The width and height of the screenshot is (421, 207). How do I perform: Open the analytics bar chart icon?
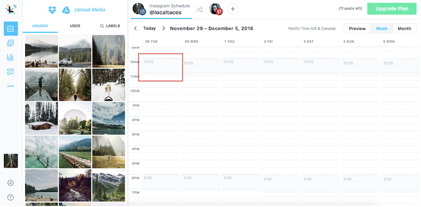[11, 57]
